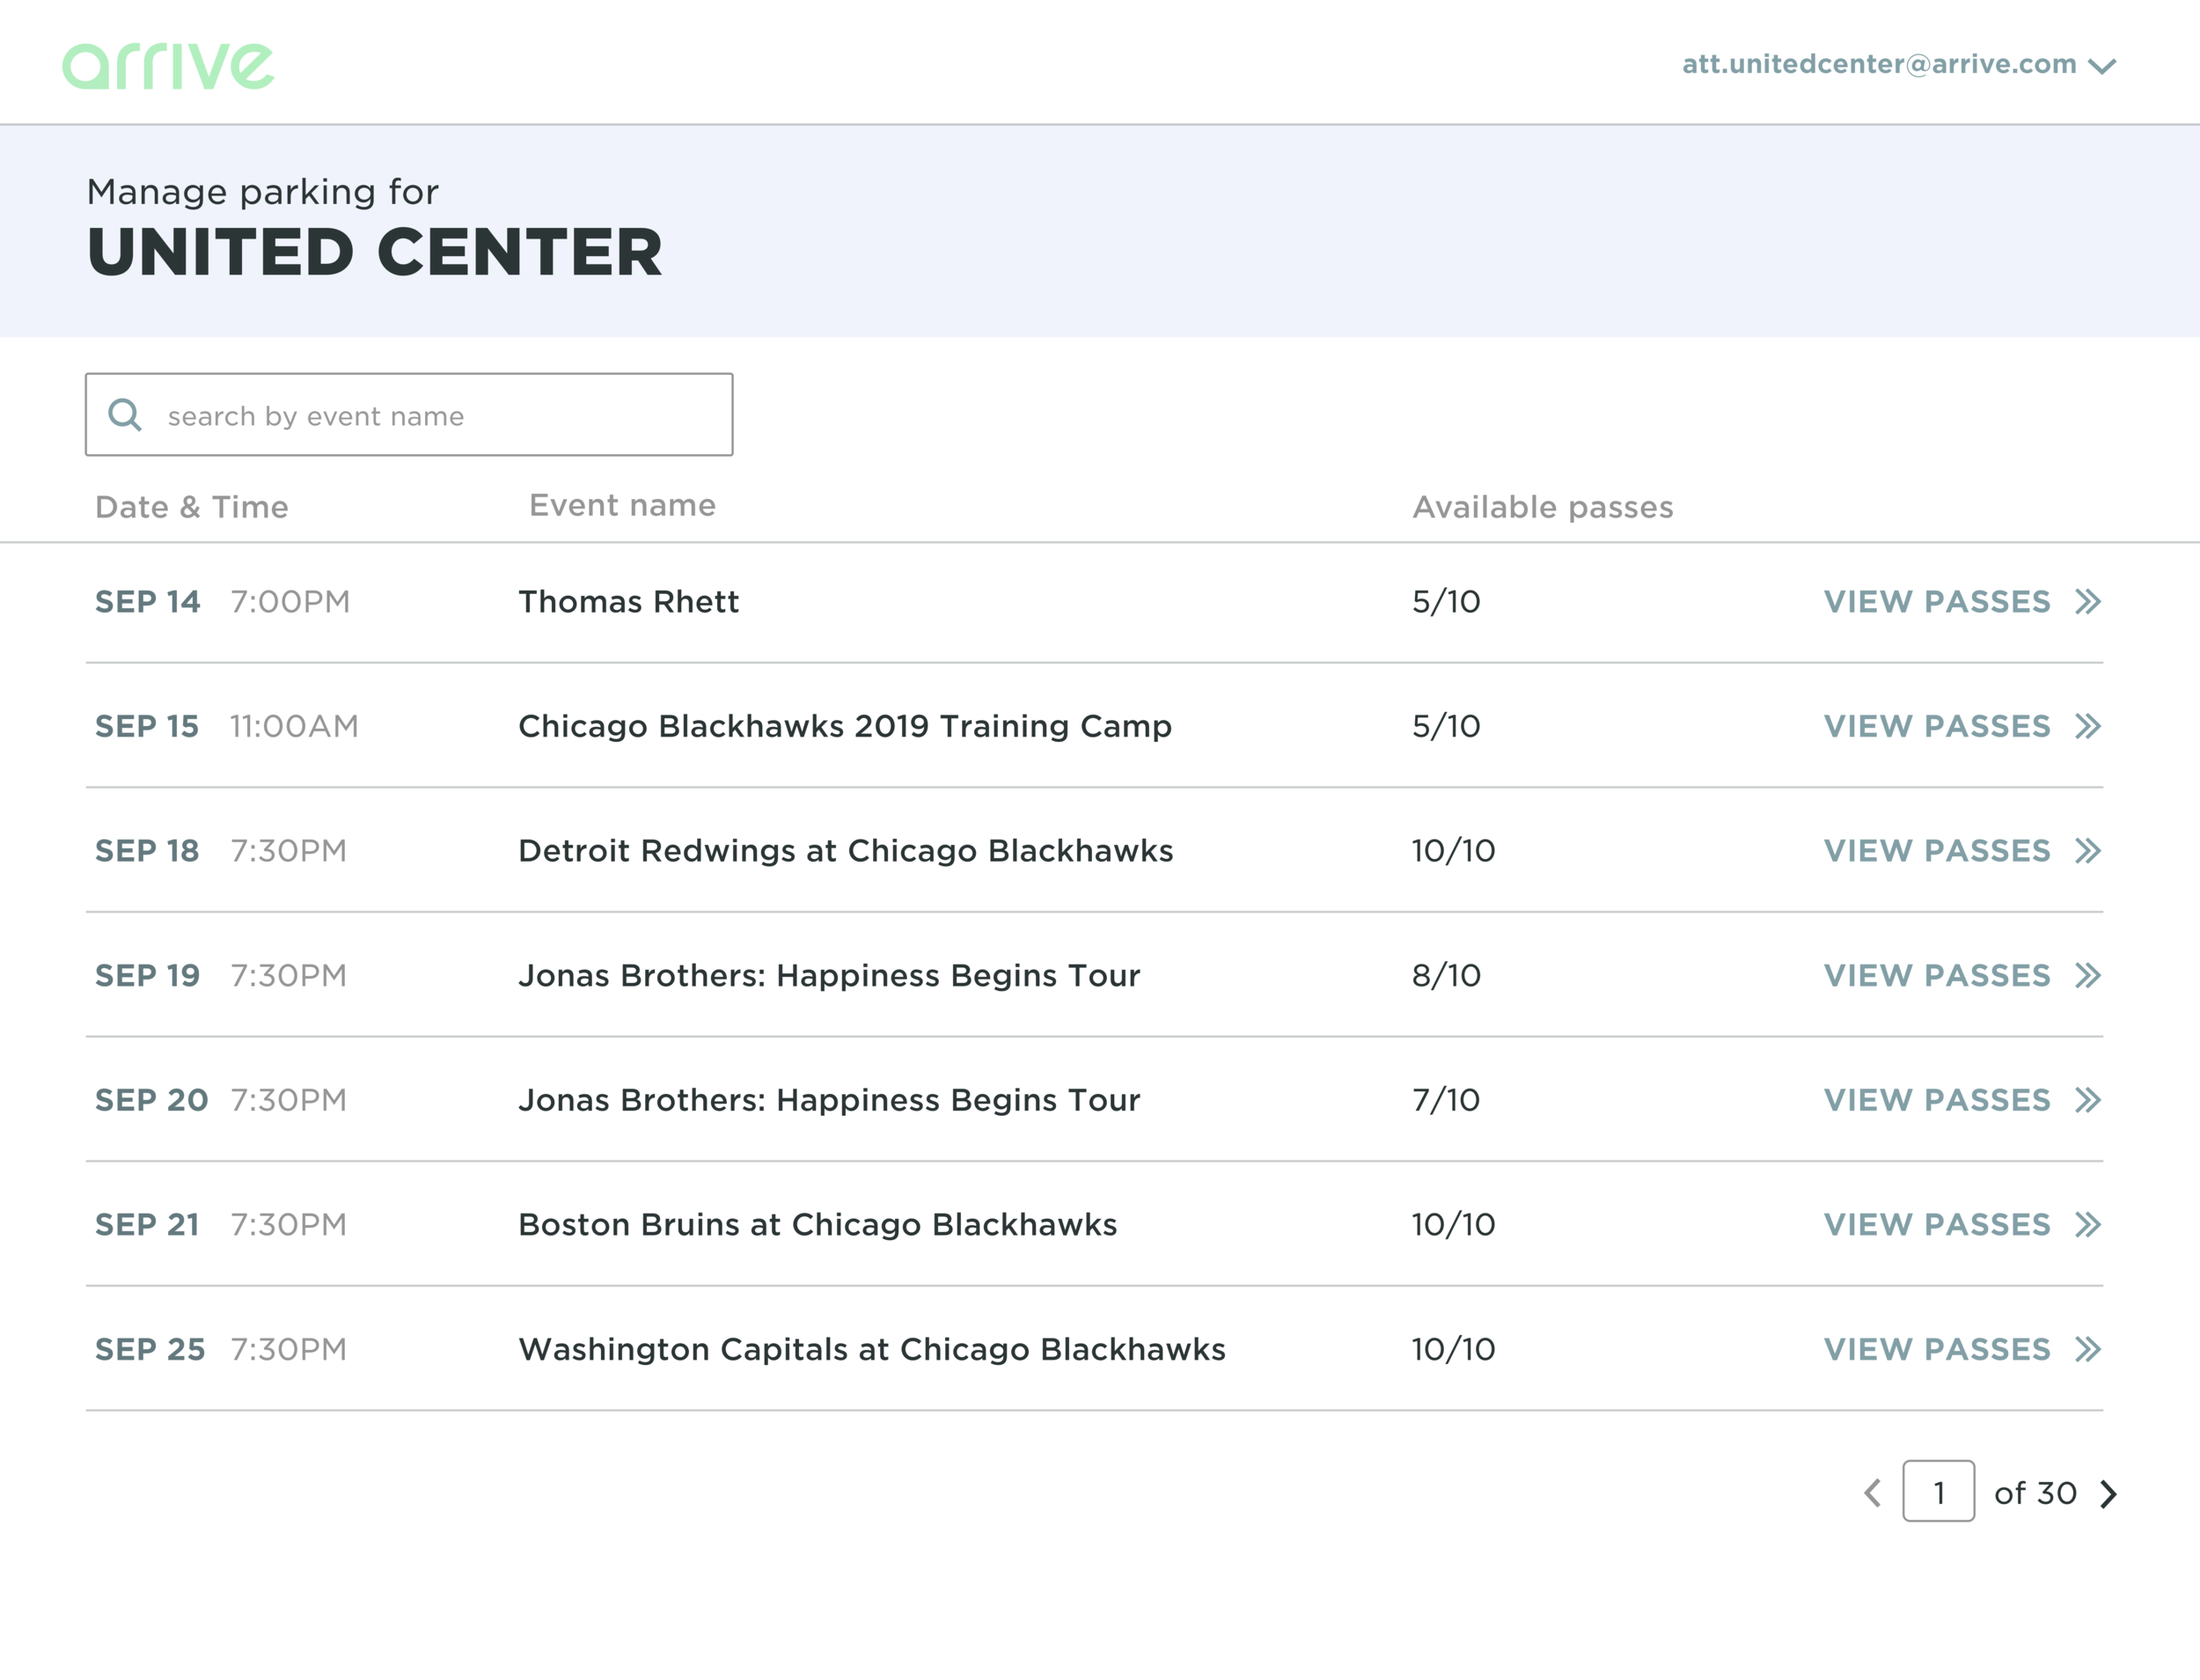Click 5/10 passes for Thomas Rhett
This screenshot has width=2200, height=1680.
tap(1446, 601)
